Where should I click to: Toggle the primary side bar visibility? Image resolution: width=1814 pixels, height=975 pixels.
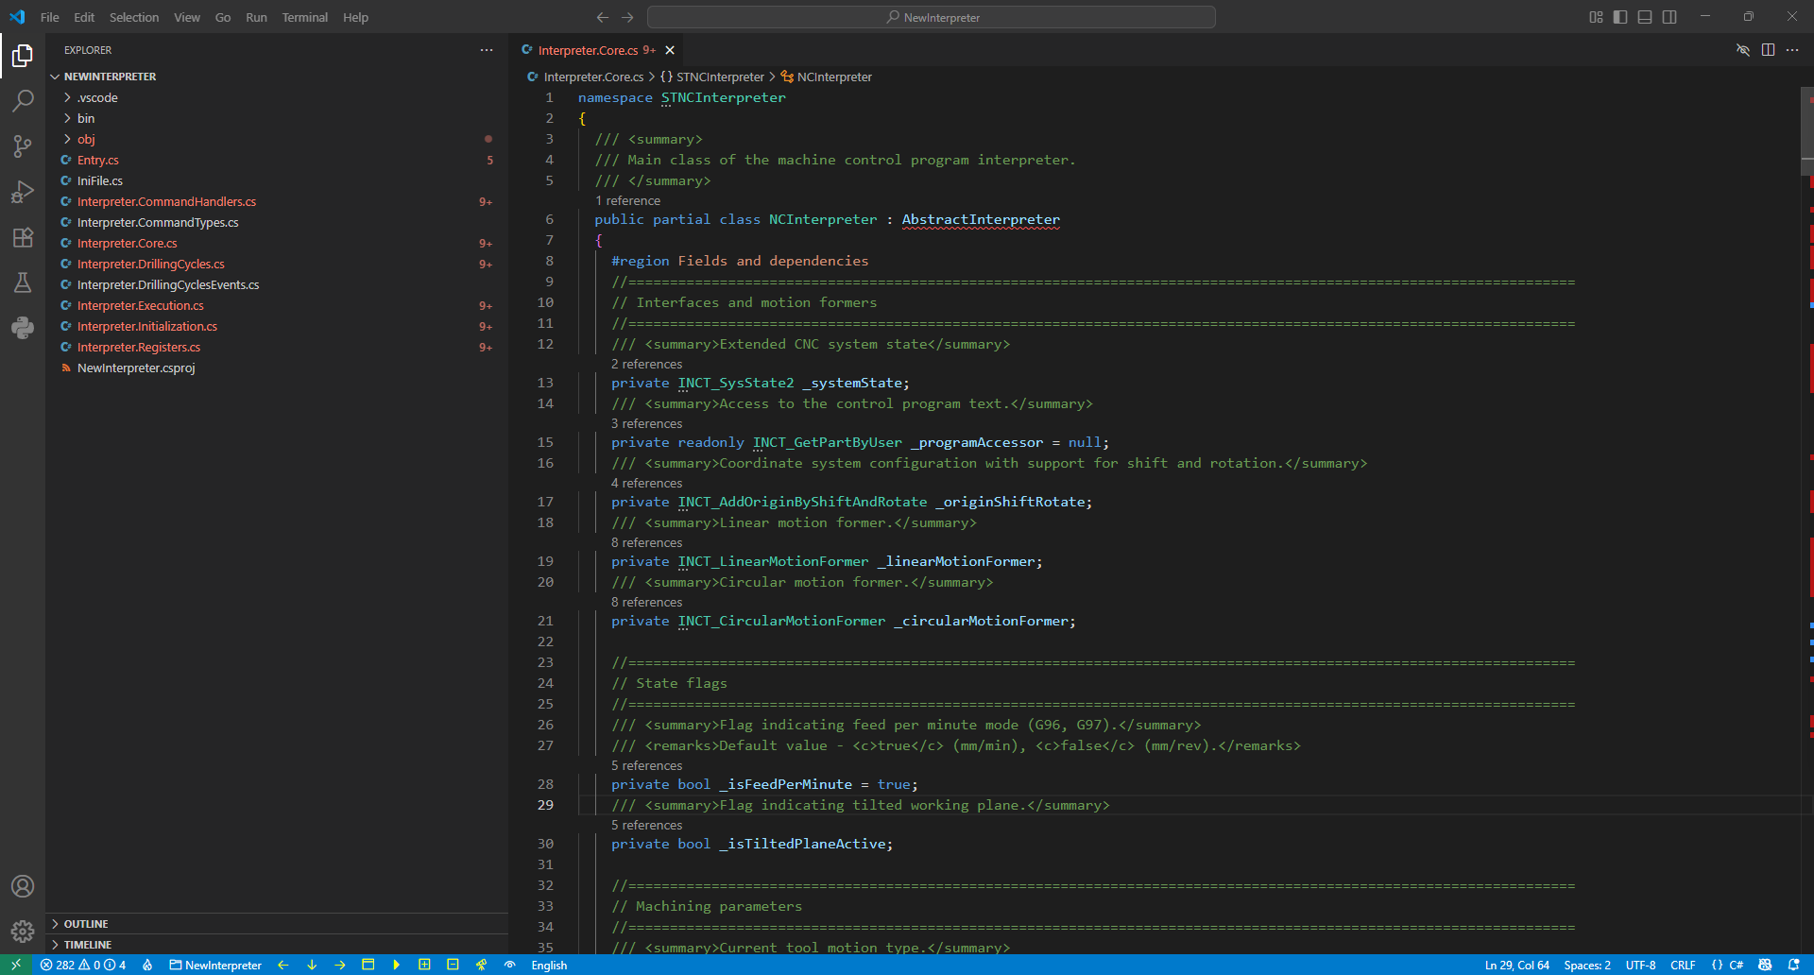pyautogui.click(x=1620, y=17)
